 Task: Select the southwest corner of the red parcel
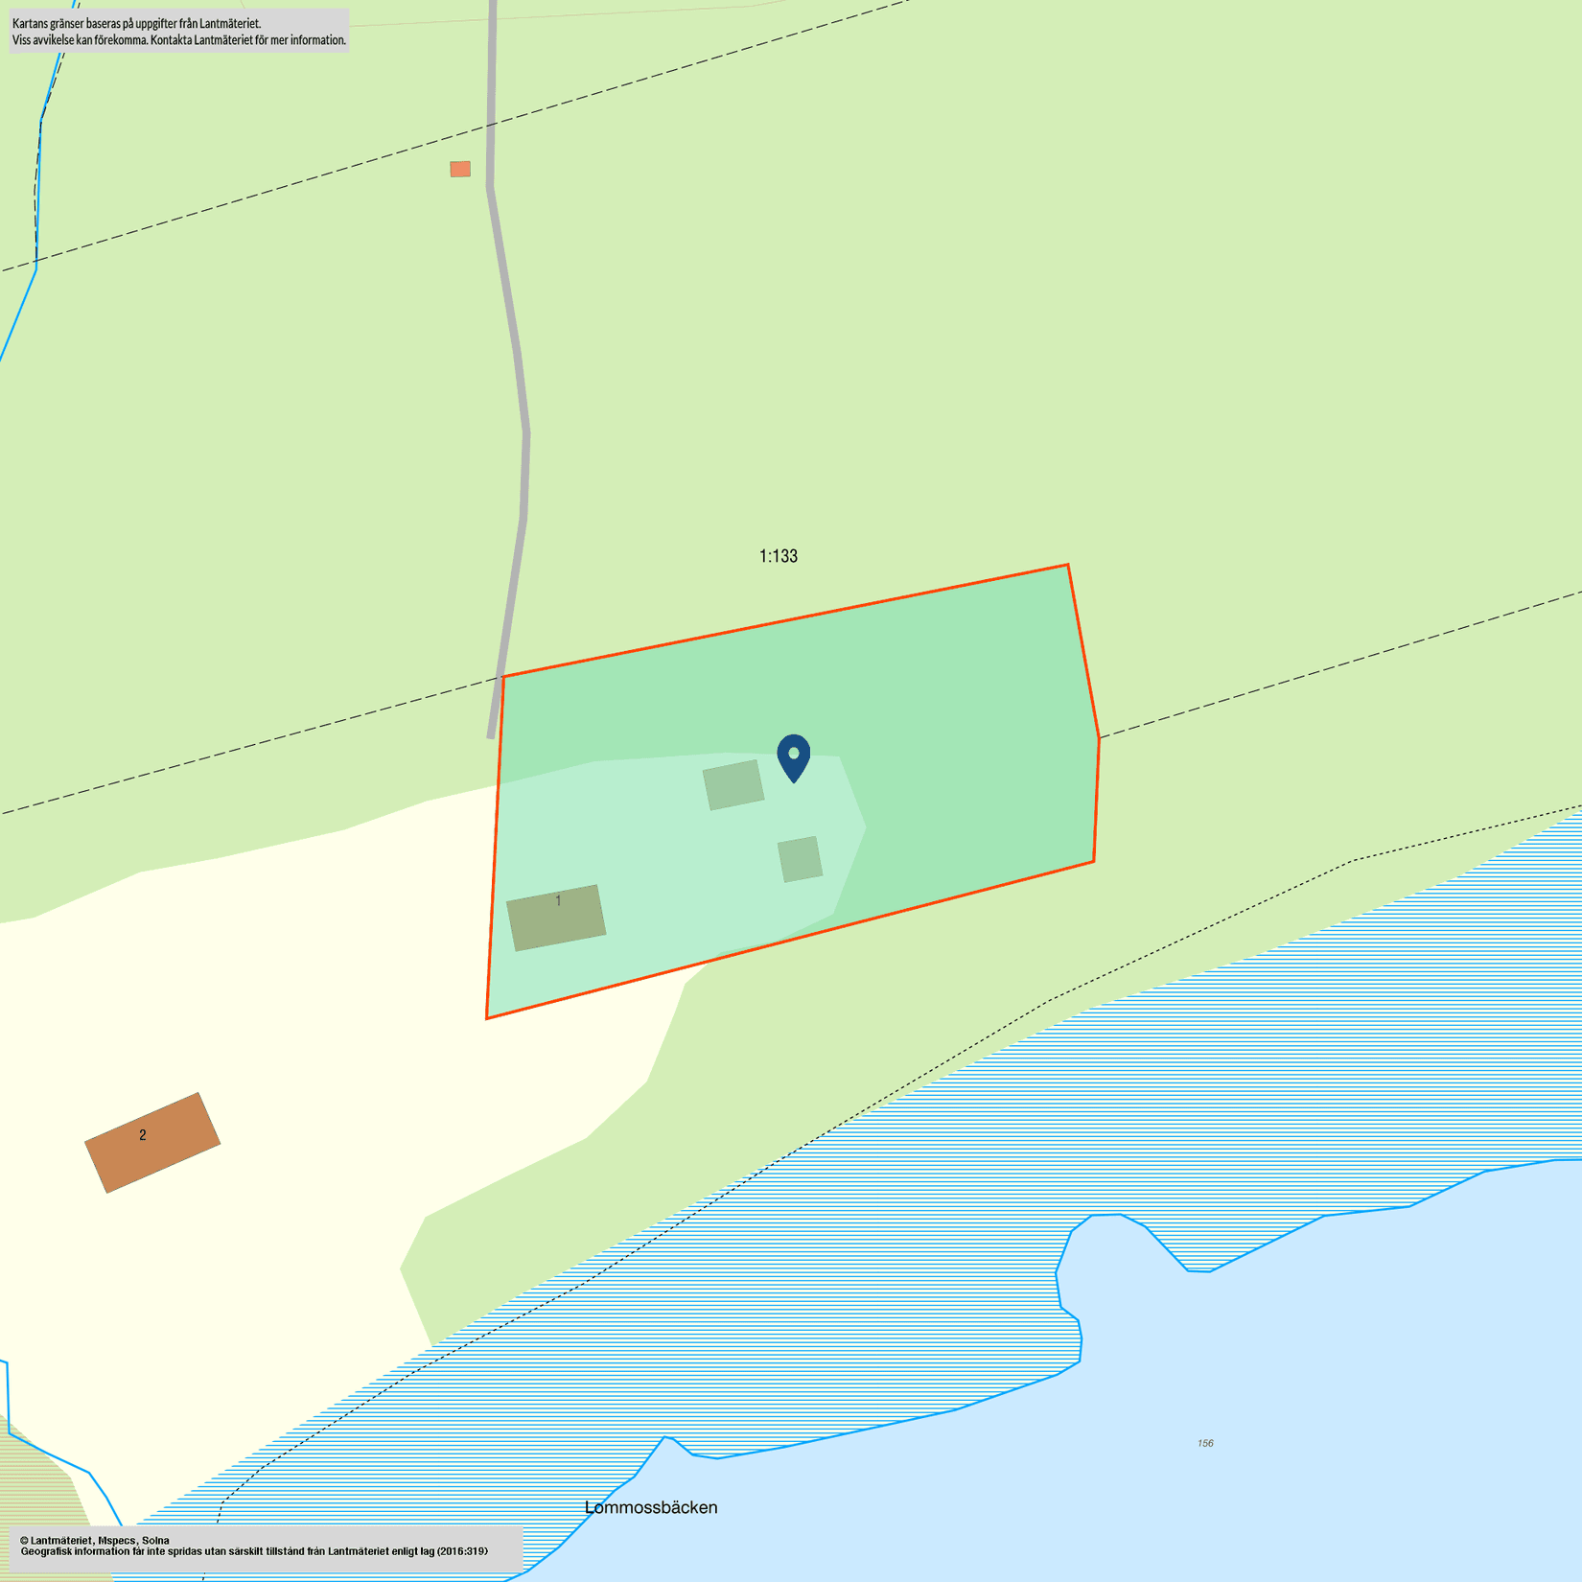pyautogui.click(x=487, y=1017)
